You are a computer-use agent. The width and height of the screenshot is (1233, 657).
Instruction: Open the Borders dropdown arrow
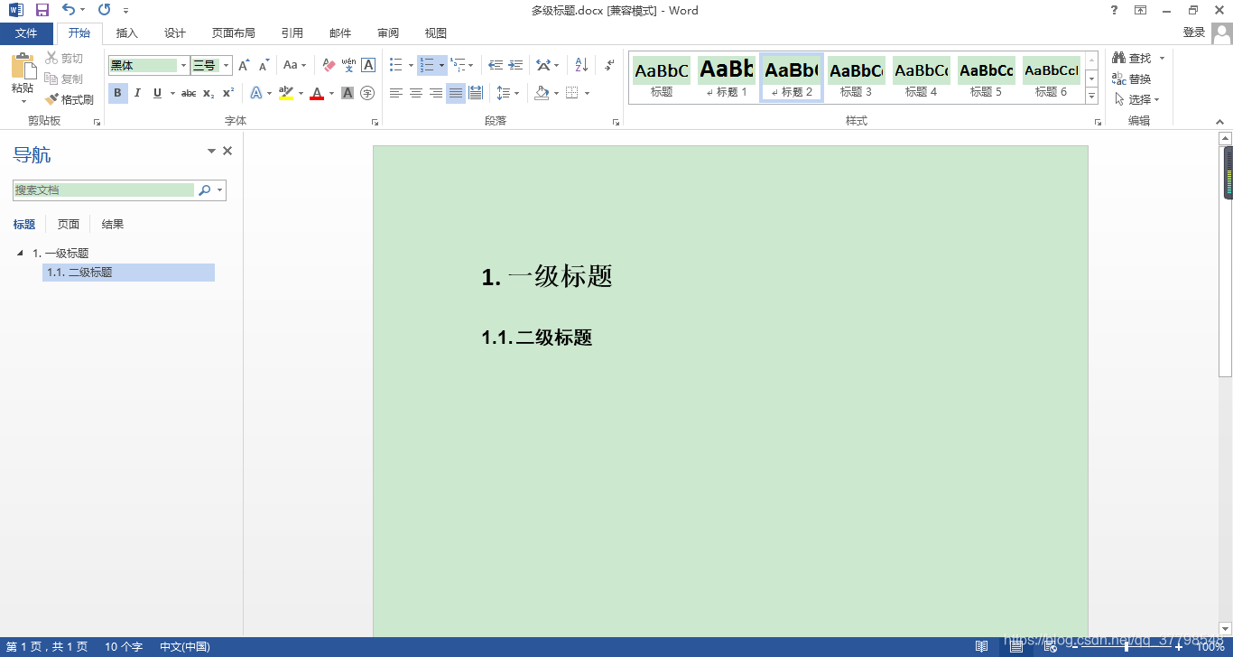coord(587,93)
